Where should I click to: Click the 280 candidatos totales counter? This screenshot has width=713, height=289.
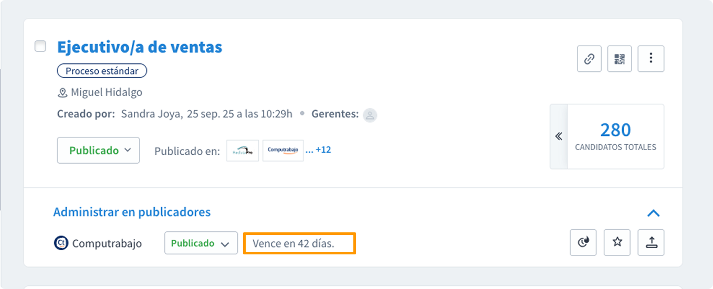pos(615,136)
